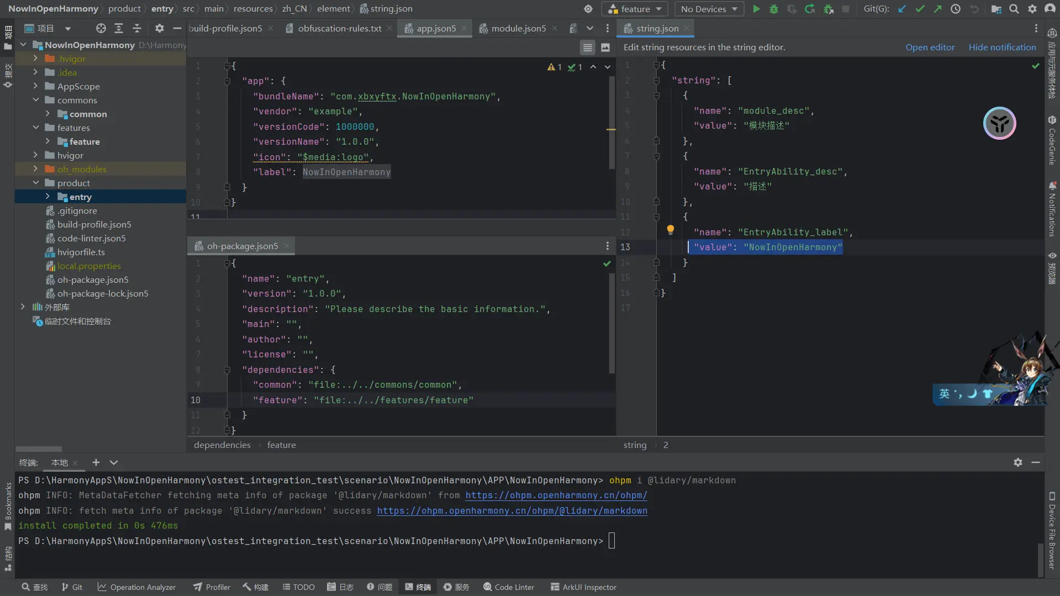
Task: Switch to the obfuscation-rules.txt tab
Action: point(339,28)
